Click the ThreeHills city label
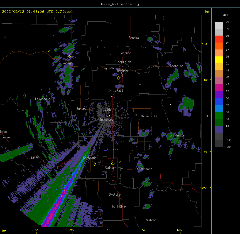240x234 pixels. (x=149, y=116)
